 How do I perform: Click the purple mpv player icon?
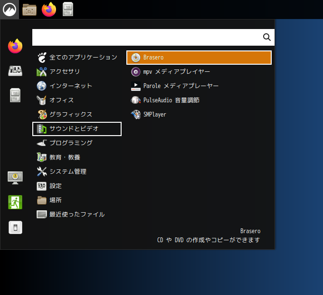pyautogui.click(x=136, y=72)
